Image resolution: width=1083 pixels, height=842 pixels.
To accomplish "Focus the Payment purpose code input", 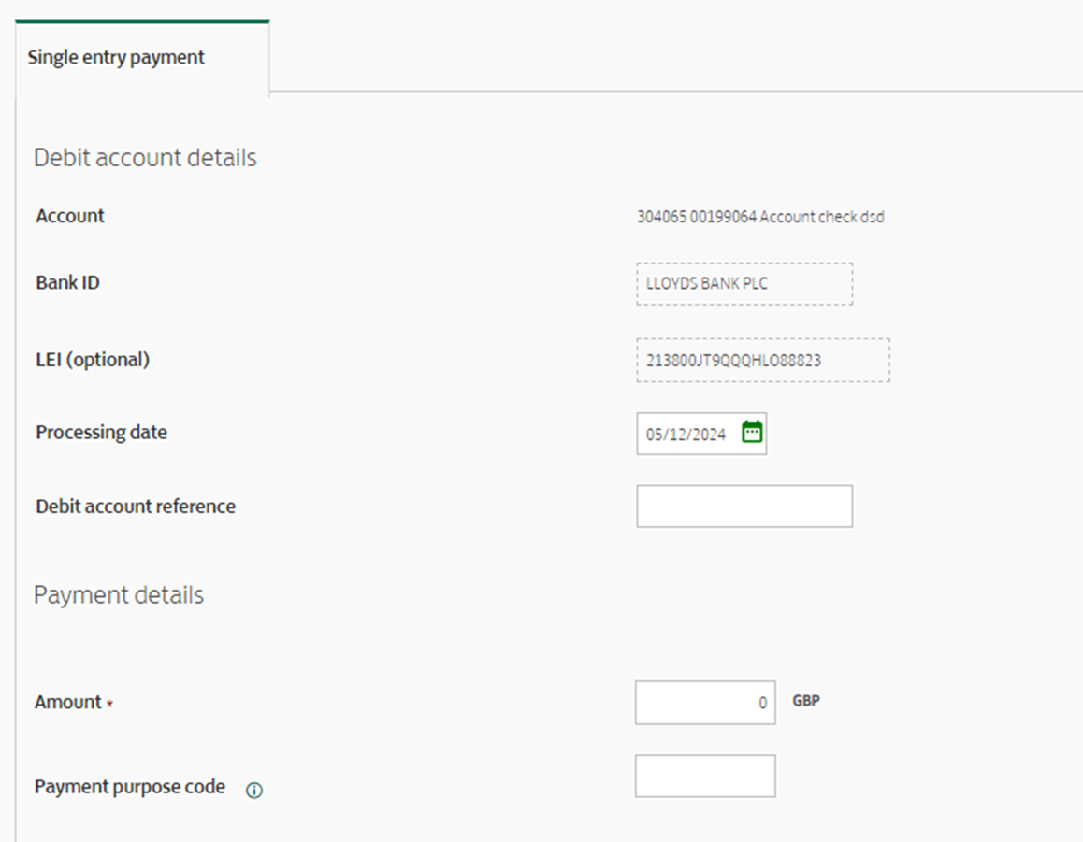I will point(704,777).
